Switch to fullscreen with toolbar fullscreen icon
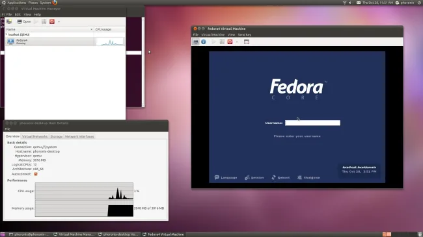The image size is (423, 237). (x=247, y=42)
